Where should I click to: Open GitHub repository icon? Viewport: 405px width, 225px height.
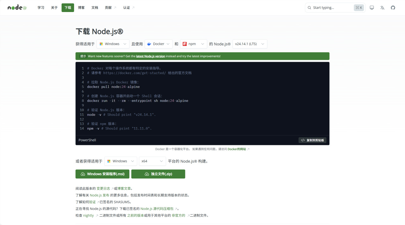tap(393, 8)
